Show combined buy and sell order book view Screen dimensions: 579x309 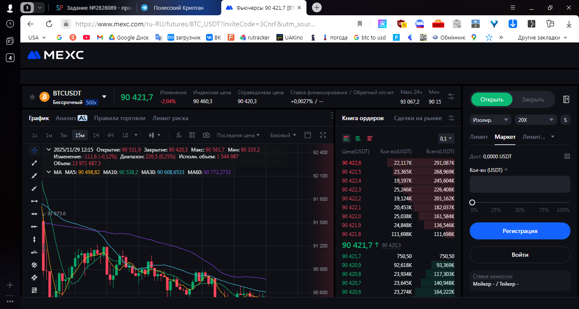click(347, 138)
